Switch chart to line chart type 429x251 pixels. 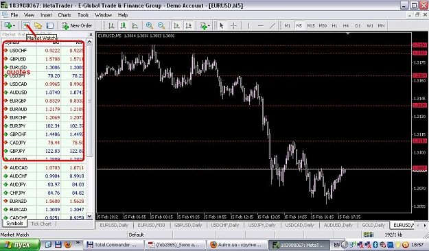135,25
